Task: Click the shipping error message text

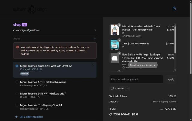Action: point(55,50)
